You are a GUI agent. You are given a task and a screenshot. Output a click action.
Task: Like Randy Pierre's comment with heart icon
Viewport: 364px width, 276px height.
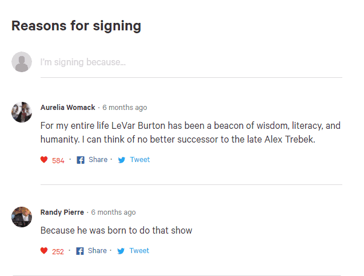44,251
